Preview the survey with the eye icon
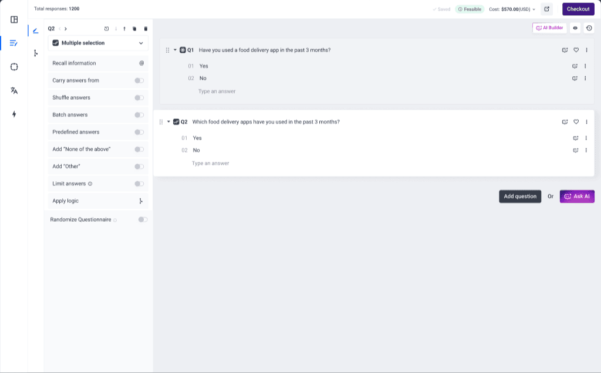Viewport: 601px width, 373px height. [x=575, y=28]
